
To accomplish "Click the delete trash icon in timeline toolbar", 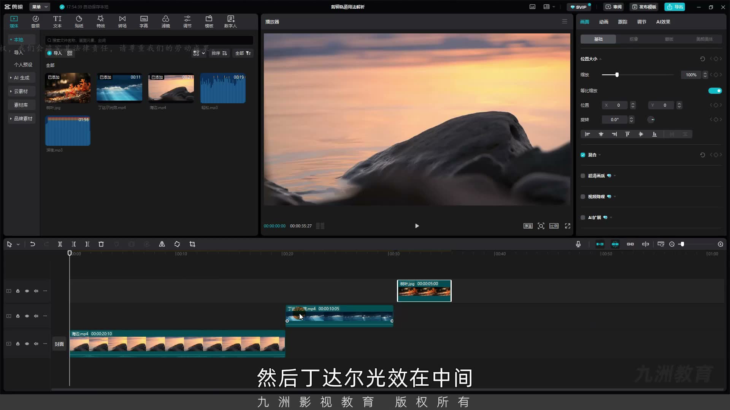I will (101, 244).
